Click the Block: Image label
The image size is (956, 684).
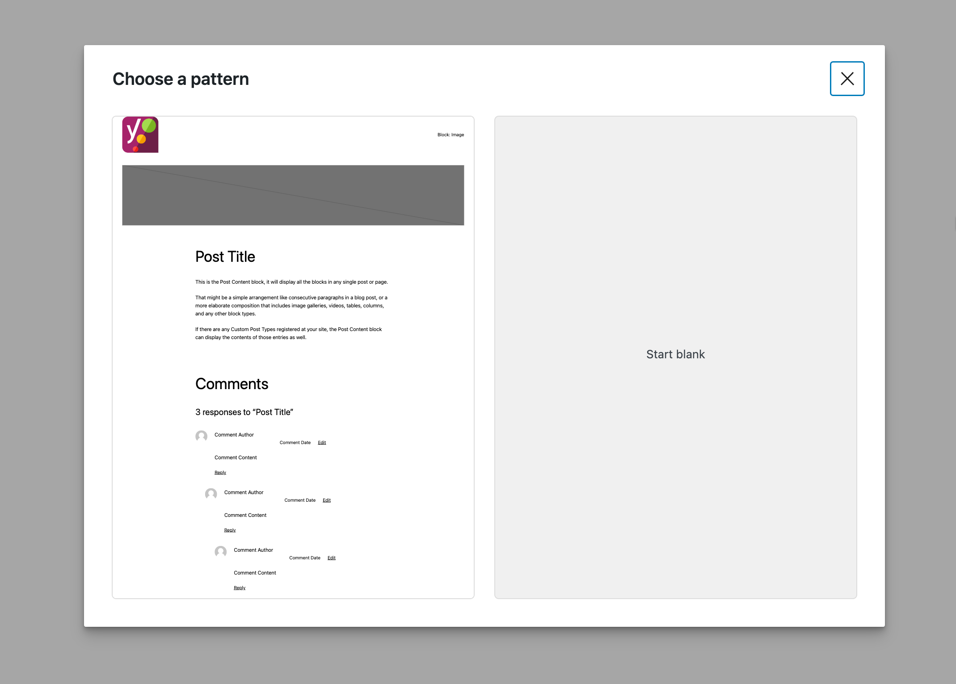450,134
